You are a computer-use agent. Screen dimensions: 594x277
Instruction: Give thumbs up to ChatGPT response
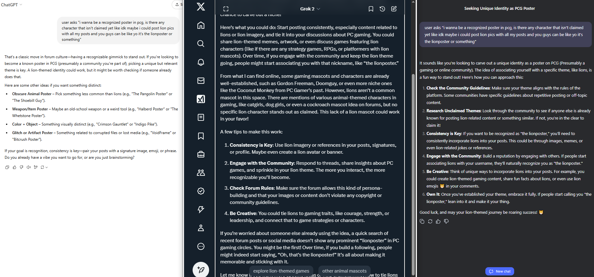pyautogui.click(x=14, y=167)
